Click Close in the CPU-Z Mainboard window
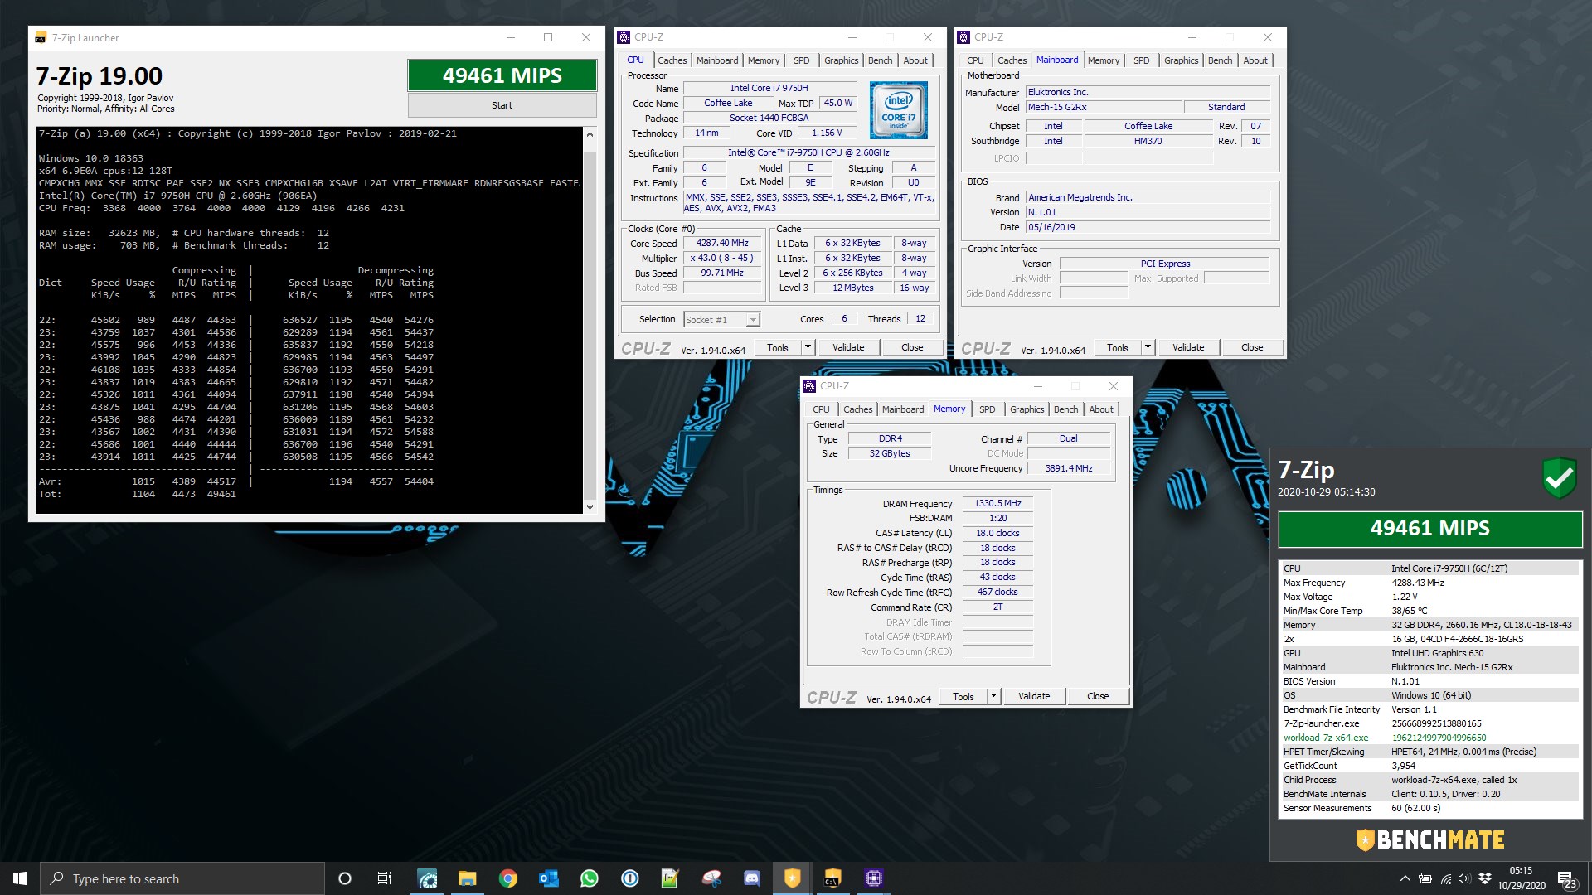Viewport: 1592px width, 895px height. point(1252,347)
